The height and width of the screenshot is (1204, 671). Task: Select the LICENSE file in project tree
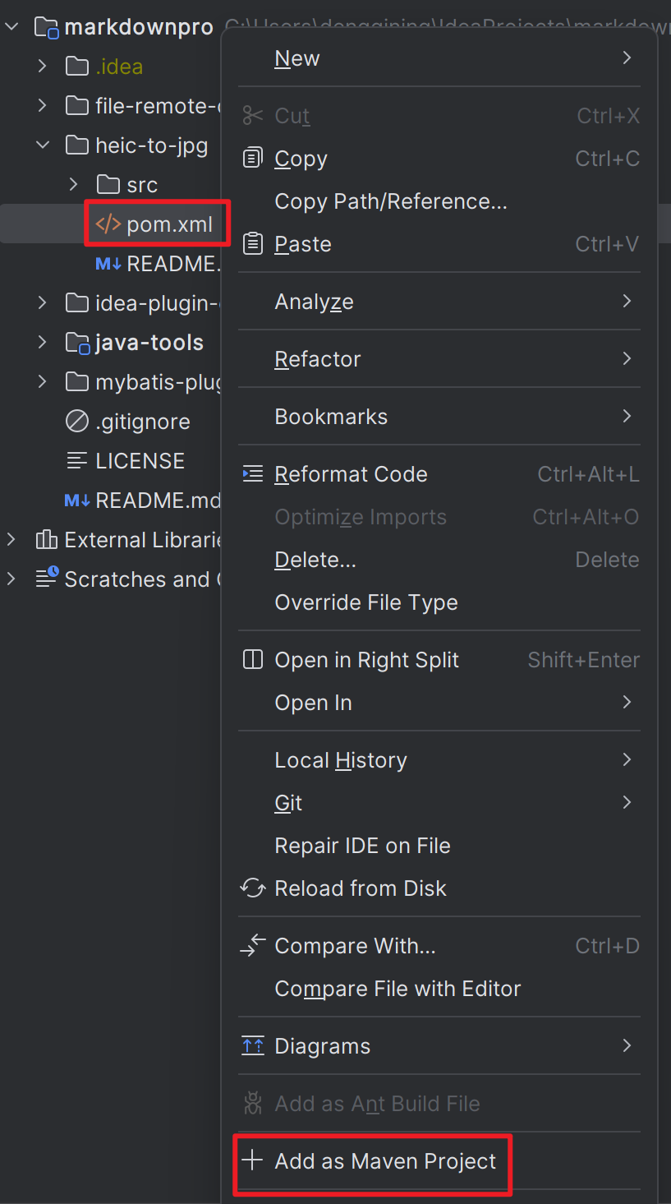(140, 461)
